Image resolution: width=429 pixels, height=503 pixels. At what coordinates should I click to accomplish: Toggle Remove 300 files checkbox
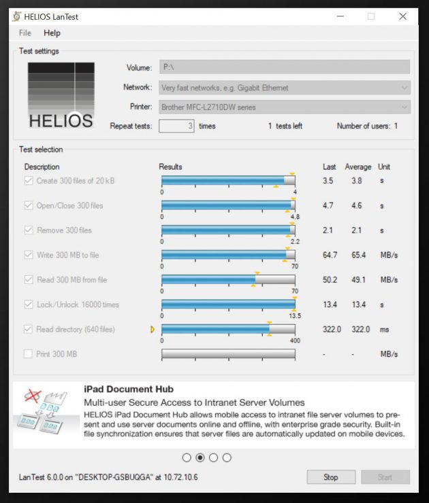click(29, 230)
